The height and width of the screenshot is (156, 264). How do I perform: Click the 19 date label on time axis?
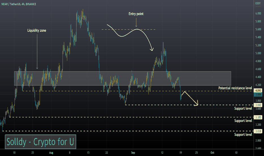181,153
